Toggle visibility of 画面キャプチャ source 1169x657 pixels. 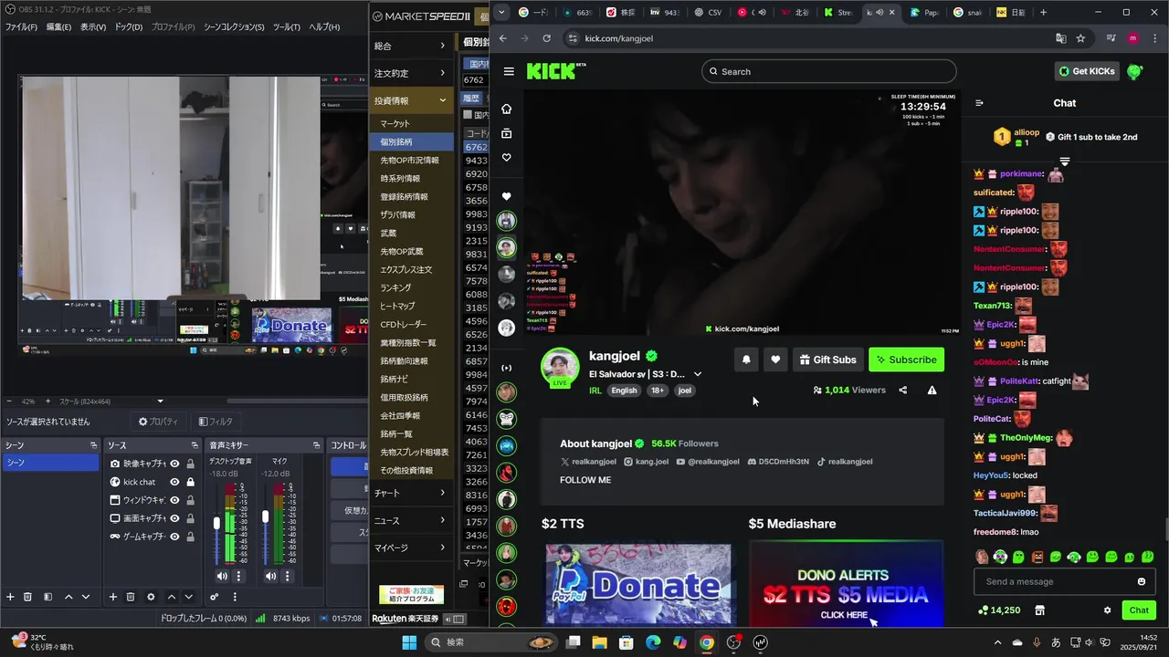pos(174,518)
